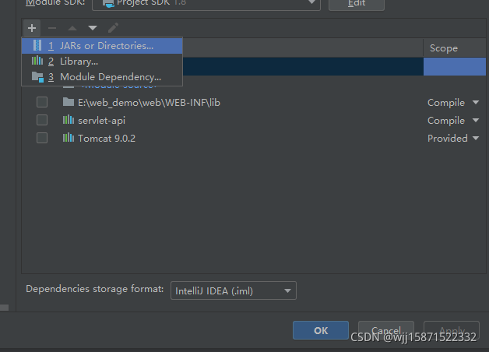This screenshot has width=489, height=352.
Task: Click the Scope column header
Action: (x=455, y=48)
